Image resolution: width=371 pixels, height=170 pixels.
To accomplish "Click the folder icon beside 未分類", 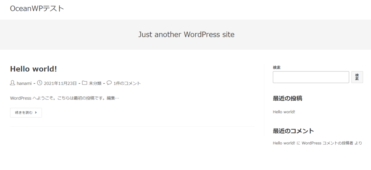I will (84, 83).
